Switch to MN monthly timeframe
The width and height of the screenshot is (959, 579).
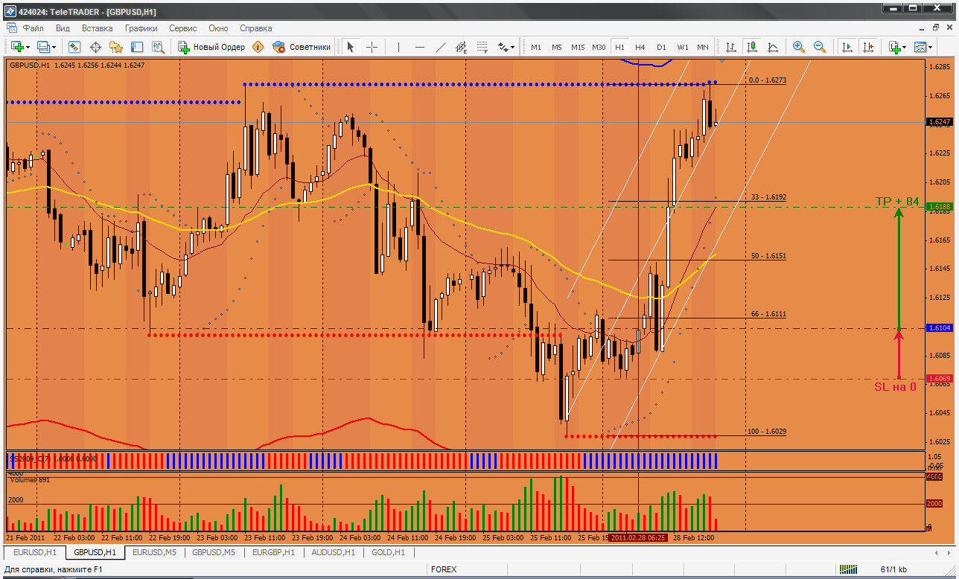[x=703, y=47]
